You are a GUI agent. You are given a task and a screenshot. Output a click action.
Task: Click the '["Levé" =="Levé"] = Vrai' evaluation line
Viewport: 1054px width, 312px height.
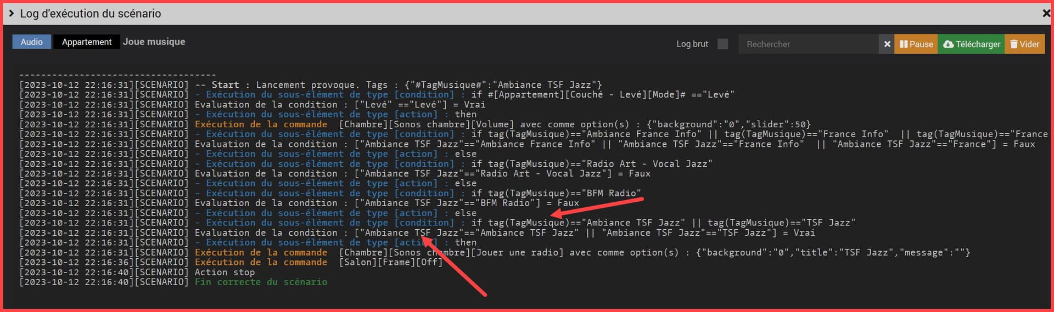click(x=253, y=104)
